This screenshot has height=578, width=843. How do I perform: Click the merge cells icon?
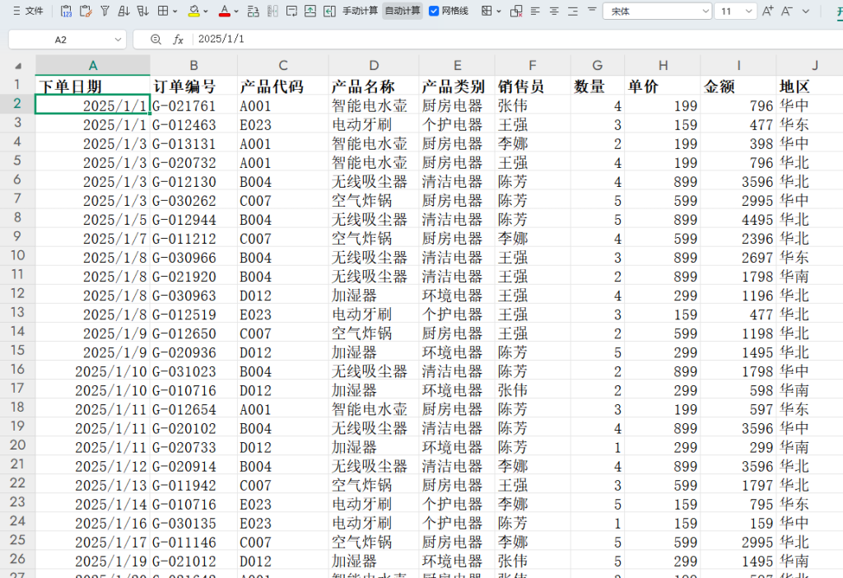click(x=254, y=11)
